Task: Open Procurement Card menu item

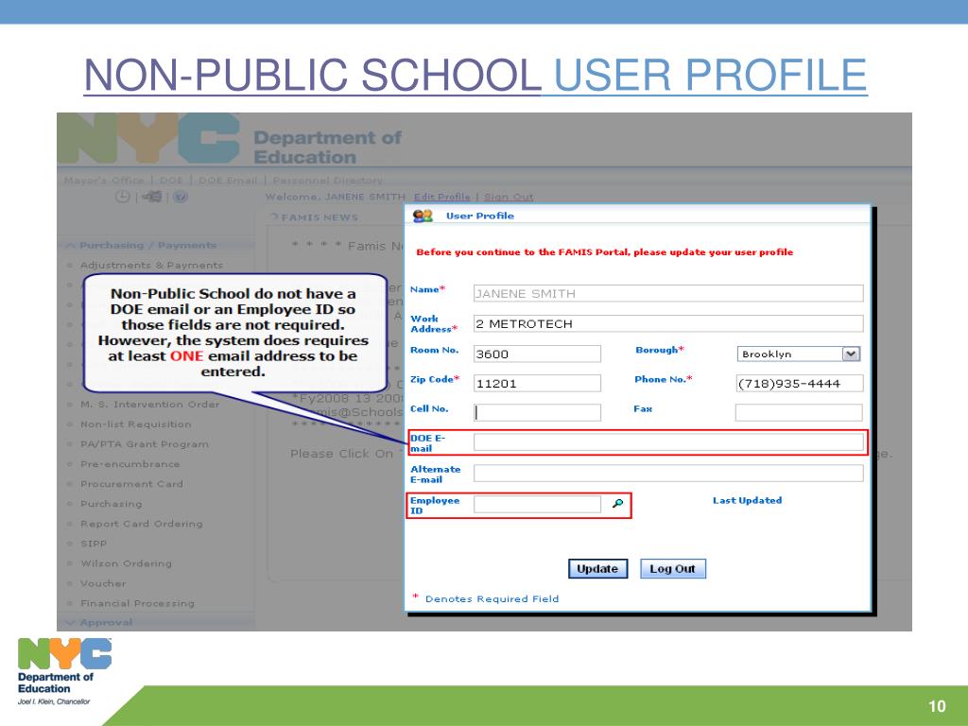Action: 131,484
